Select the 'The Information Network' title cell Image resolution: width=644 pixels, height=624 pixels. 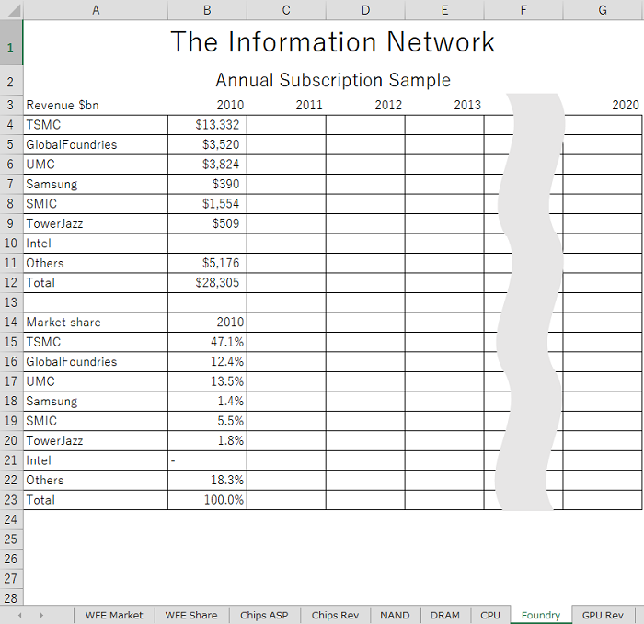(332, 43)
